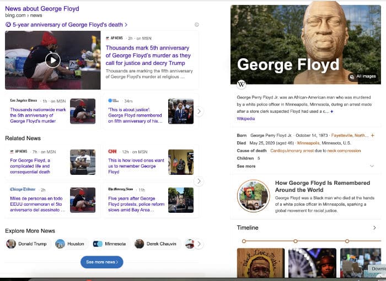386x281 pixels.
Task: Open 'News about George Floyd' heading link
Action: coord(42,9)
